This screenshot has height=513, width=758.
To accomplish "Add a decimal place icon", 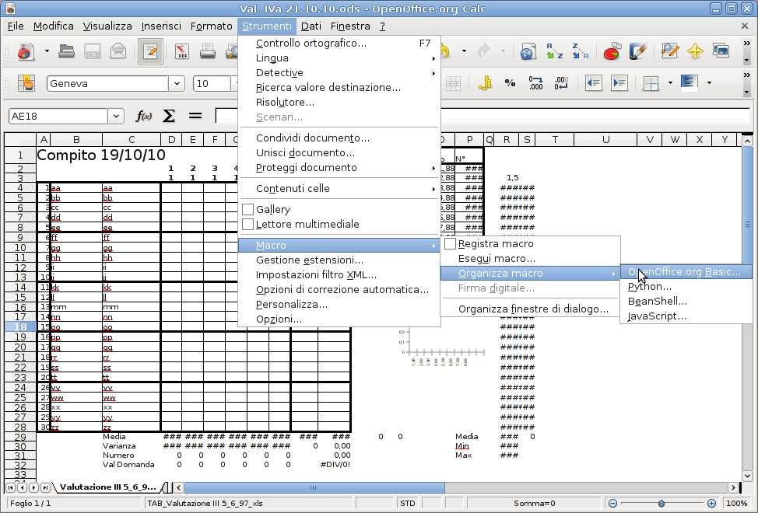I will (x=535, y=83).
